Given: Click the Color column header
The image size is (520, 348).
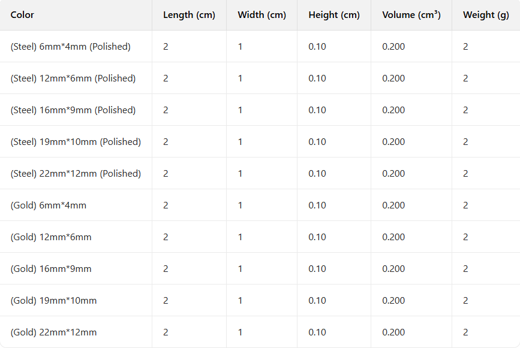Looking at the screenshot, I should click(22, 15).
